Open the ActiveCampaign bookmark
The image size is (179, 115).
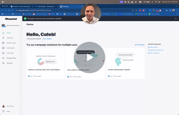pyautogui.click(x=126, y=14)
